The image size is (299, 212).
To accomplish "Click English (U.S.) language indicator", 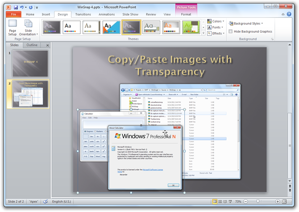I will [x=62, y=201].
